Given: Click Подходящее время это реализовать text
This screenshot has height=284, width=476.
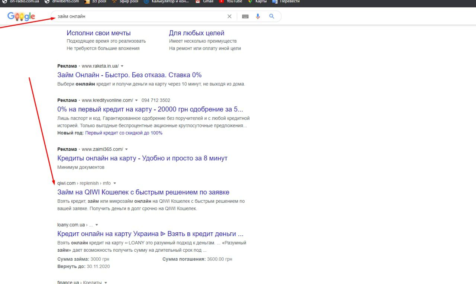Looking at the screenshot, I should (x=106, y=41).
